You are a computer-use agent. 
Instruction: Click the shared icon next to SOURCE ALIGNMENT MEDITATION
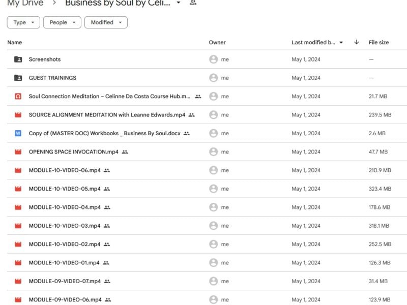(x=192, y=115)
